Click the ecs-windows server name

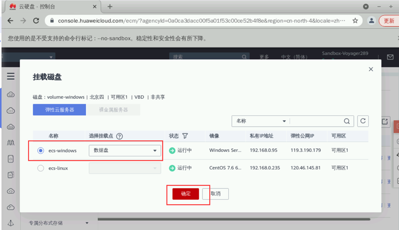point(62,151)
